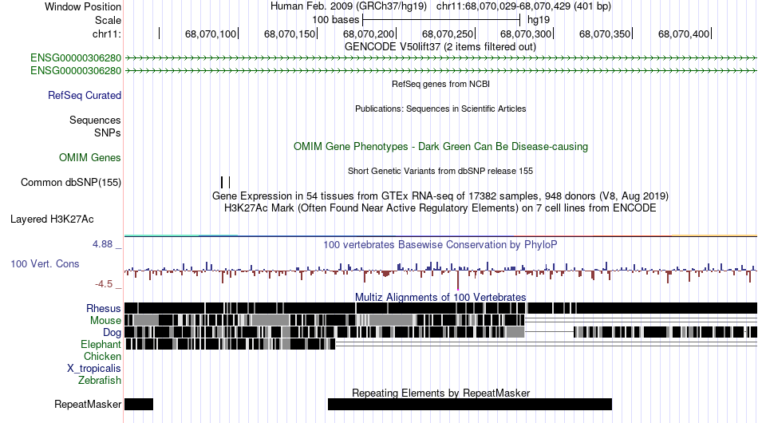Click the 100 vertebrates Basewise Conservation title
Screen dimensions: 758x423
click(x=440, y=244)
